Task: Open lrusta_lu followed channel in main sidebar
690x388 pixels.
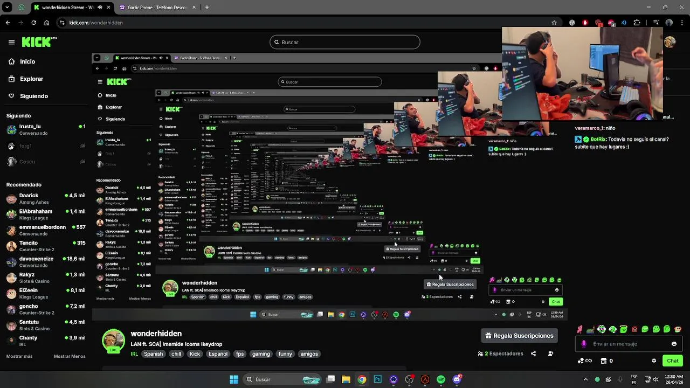Action: pos(46,129)
